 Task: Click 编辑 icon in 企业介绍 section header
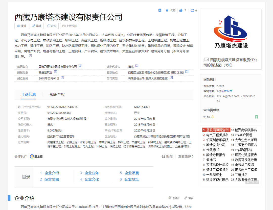pyautogui.click(x=186, y=198)
